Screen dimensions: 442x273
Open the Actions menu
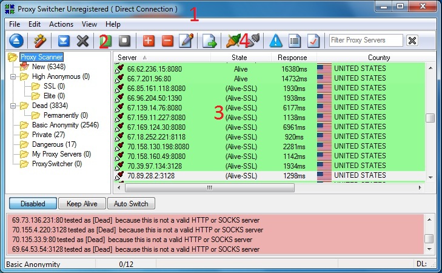(61, 24)
